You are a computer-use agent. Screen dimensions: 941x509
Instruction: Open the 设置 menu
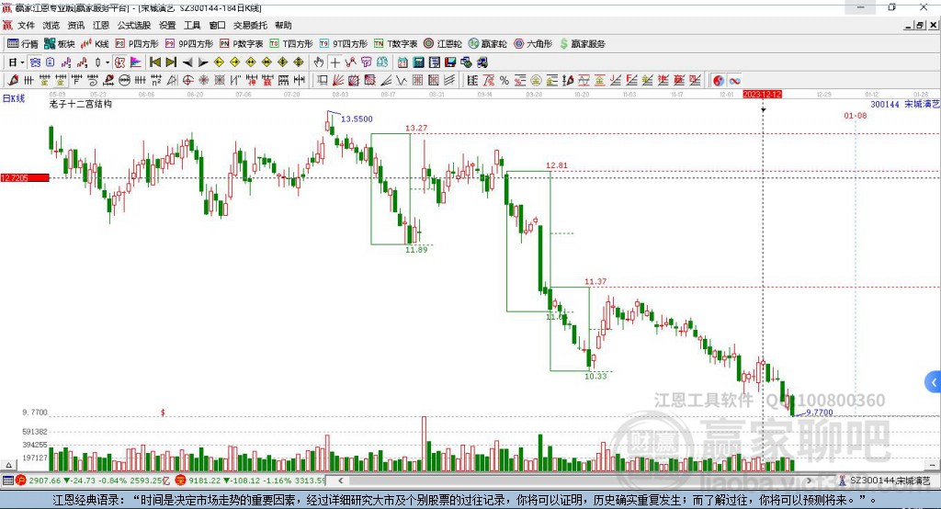point(167,25)
